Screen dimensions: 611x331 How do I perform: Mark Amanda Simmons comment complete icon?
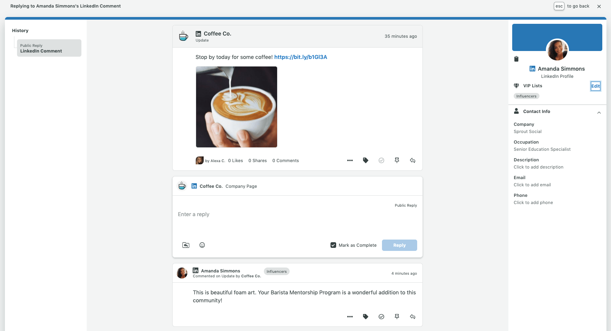(381, 317)
